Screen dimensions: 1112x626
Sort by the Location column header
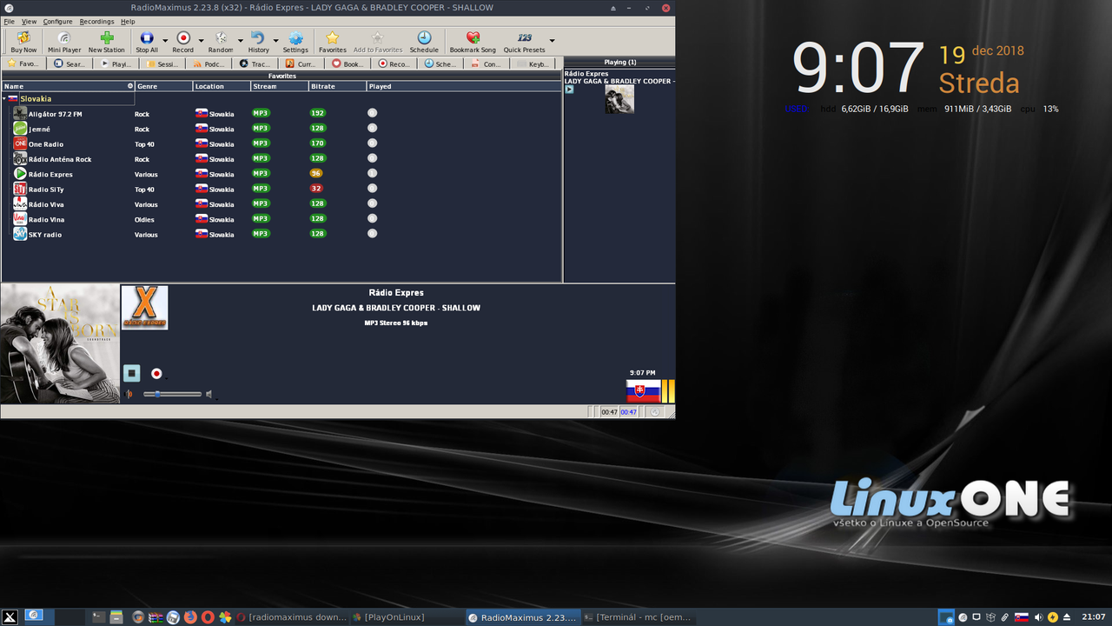222,86
